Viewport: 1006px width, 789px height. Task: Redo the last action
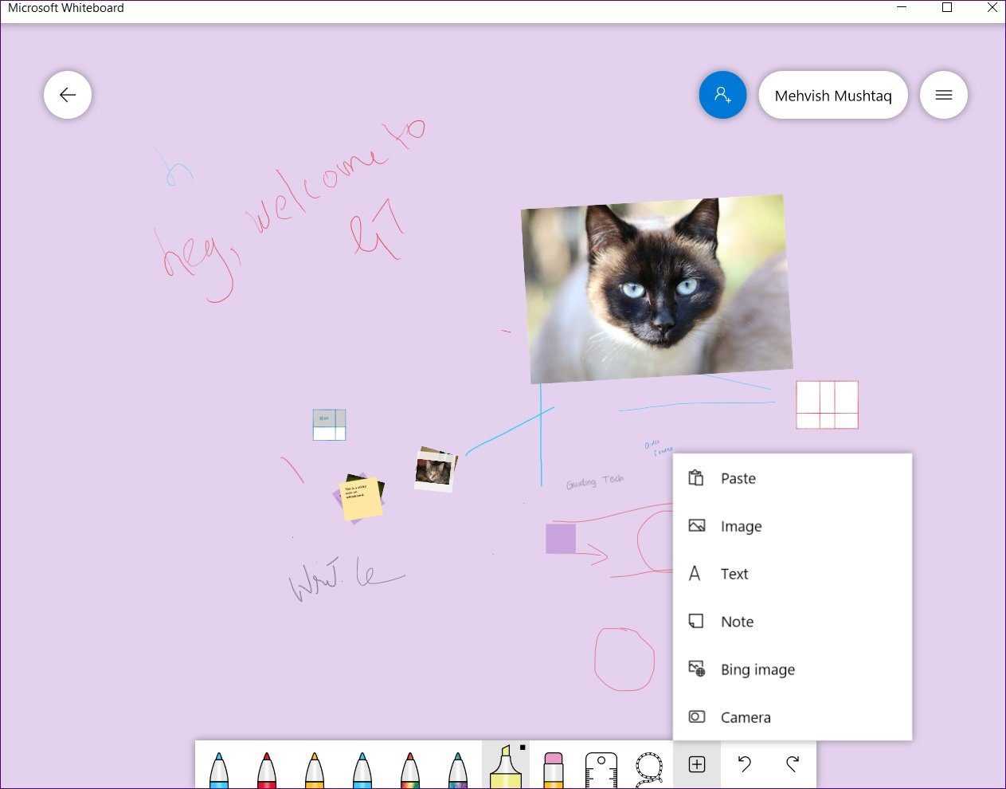coord(793,764)
